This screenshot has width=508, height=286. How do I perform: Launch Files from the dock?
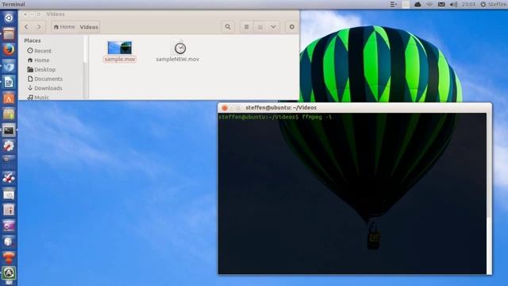point(9,33)
